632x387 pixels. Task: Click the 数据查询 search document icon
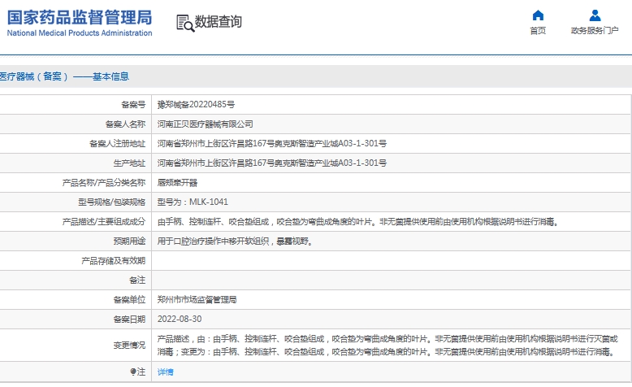pyautogui.click(x=185, y=23)
